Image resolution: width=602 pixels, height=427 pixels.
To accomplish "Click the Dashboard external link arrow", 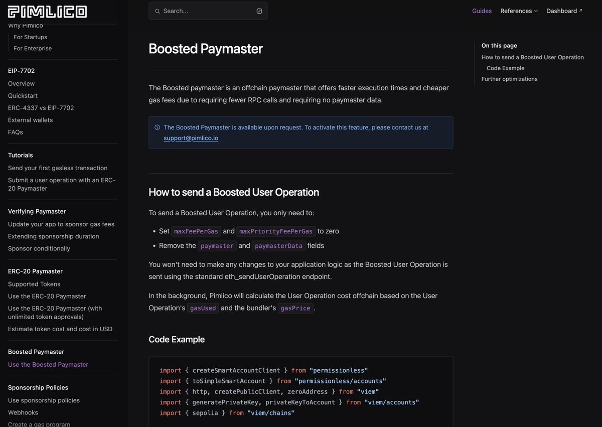I will pyautogui.click(x=581, y=11).
